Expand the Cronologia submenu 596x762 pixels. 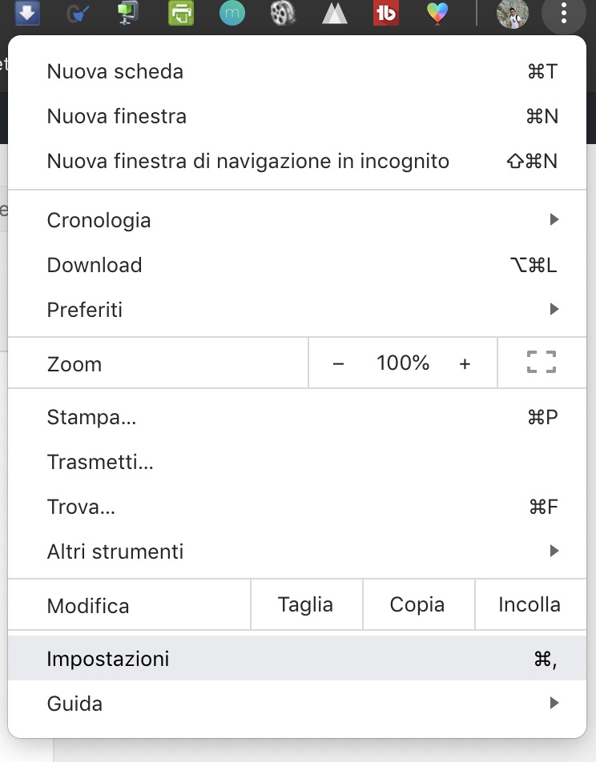[297, 220]
